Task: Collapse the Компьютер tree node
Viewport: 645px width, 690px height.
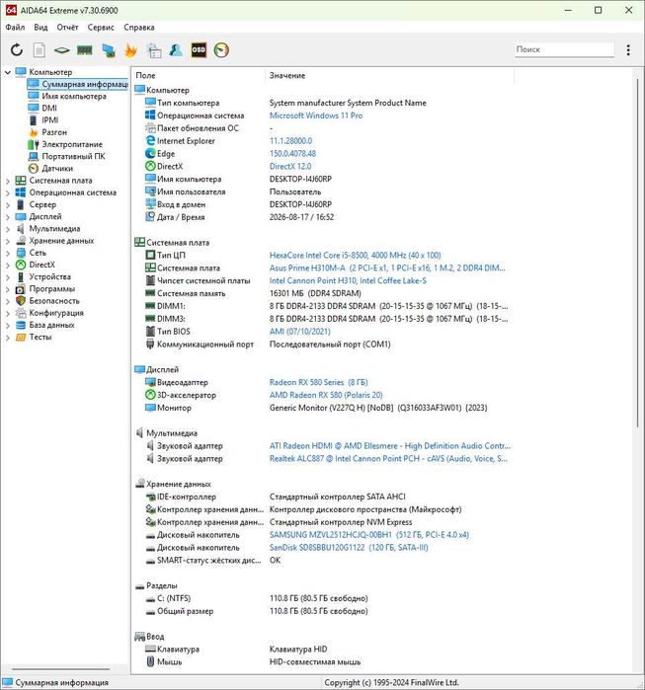Action: 8,72
